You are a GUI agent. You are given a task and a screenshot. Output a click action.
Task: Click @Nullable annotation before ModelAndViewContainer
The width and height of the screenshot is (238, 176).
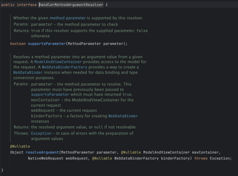pos(131,153)
